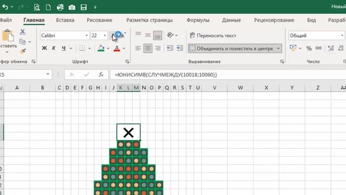This screenshot has height=195, width=346.
Task: Align text left
Action: [138, 48]
